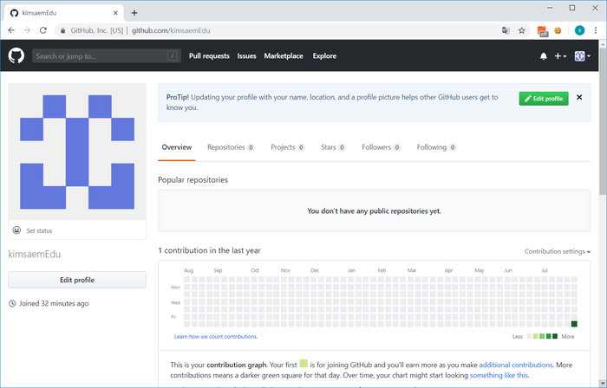Open Learn how we count contributions link
Image resolution: width=607 pixels, height=388 pixels.
[216, 337]
